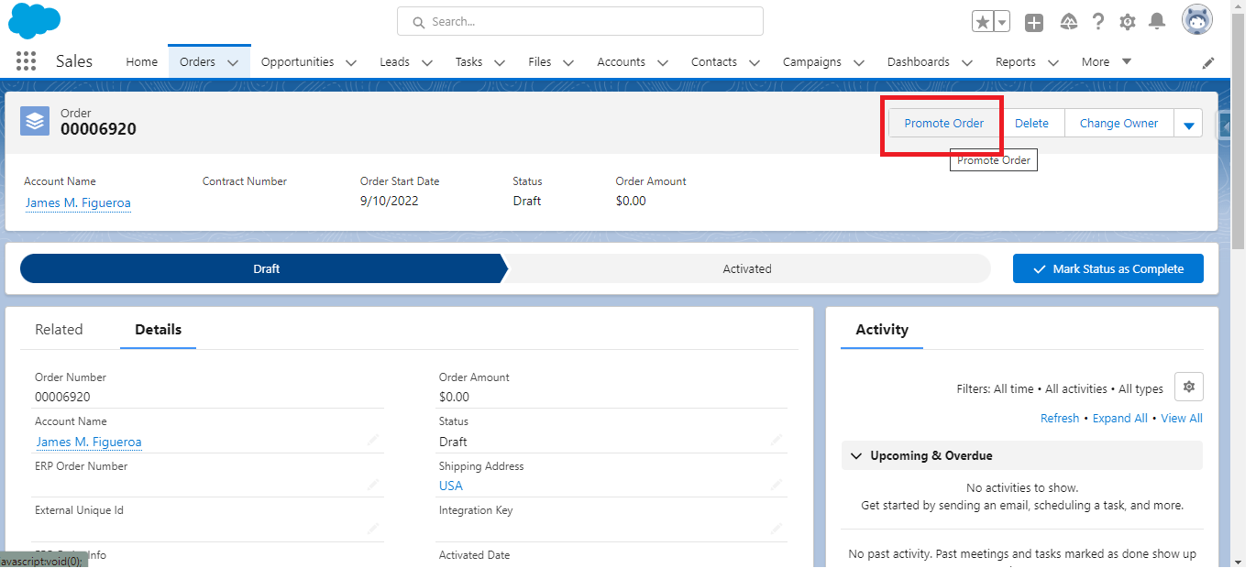Expand Opportunities dropdown chevron
The width and height of the screenshot is (1256, 568).
pos(351,62)
